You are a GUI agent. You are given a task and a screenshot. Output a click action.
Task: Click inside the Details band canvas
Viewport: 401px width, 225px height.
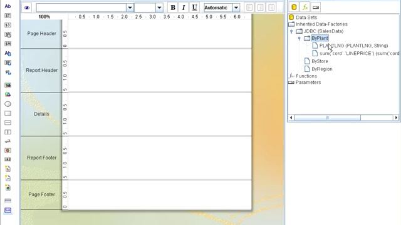pos(160,114)
